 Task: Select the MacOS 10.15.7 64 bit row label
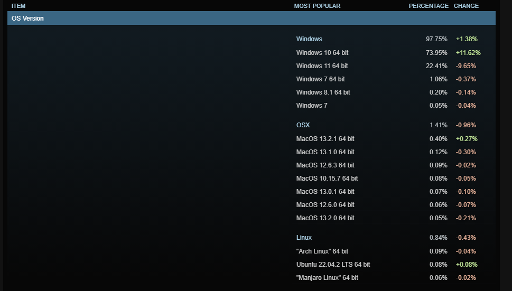[327, 179]
